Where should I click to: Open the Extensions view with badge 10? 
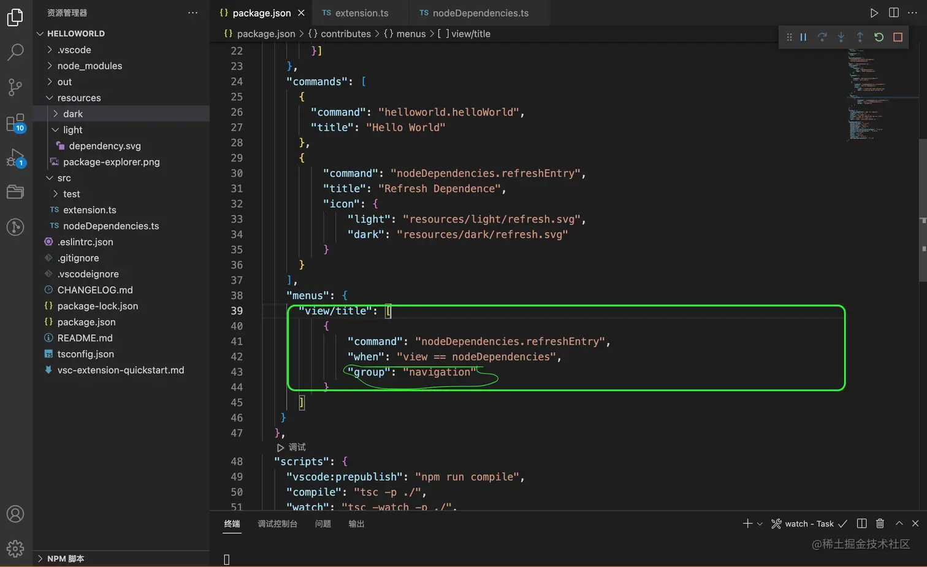(x=15, y=123)
